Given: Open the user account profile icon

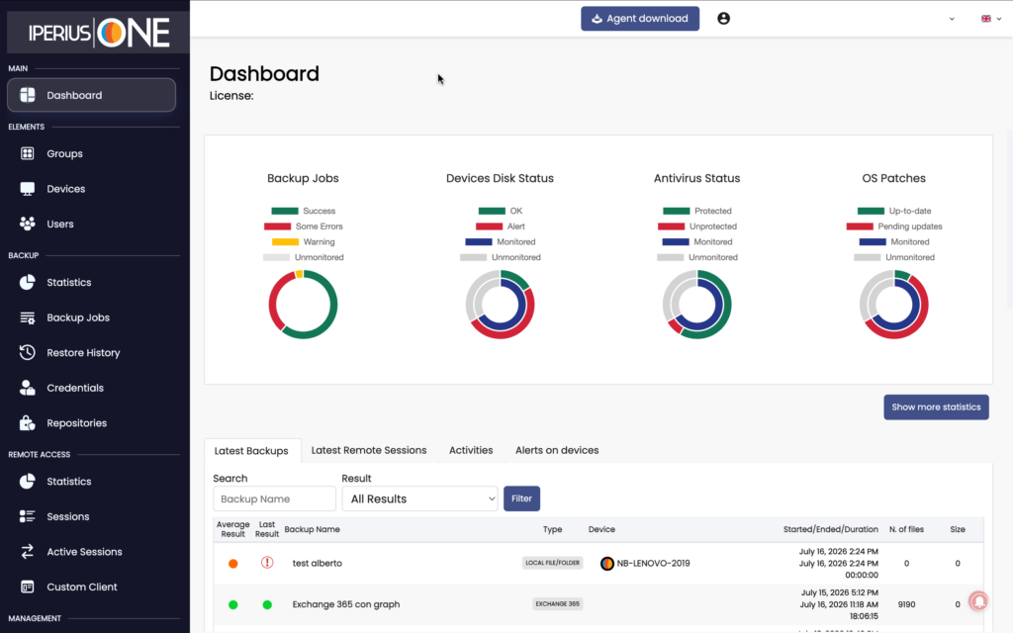Looking at the screenshot, I should [723, 19].
